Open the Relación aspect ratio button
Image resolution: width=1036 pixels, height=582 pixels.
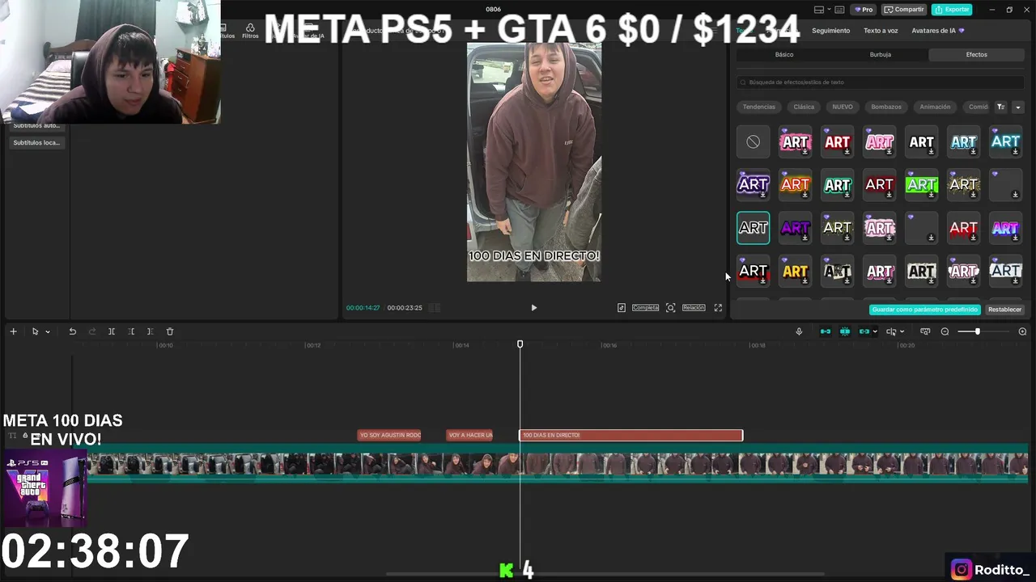(x=694, y=308)
